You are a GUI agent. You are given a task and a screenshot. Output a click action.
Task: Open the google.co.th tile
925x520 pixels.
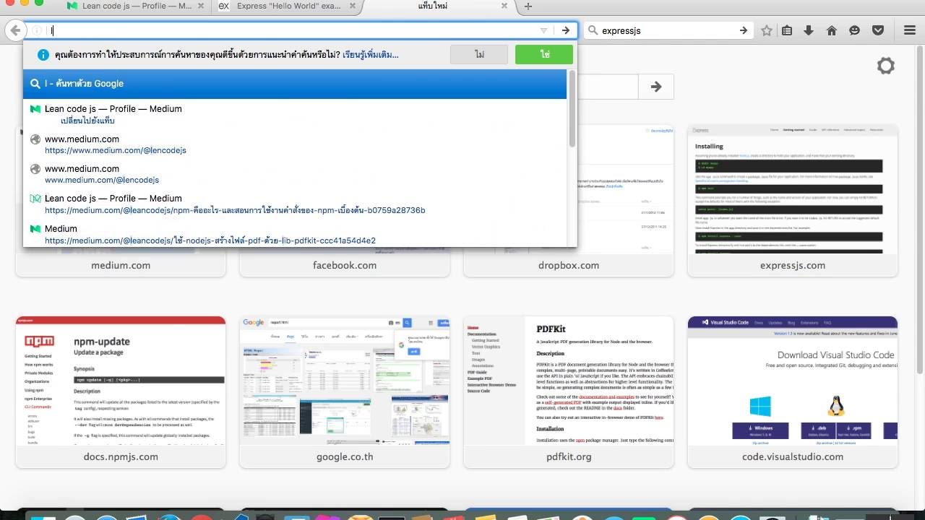coord(345,392)
